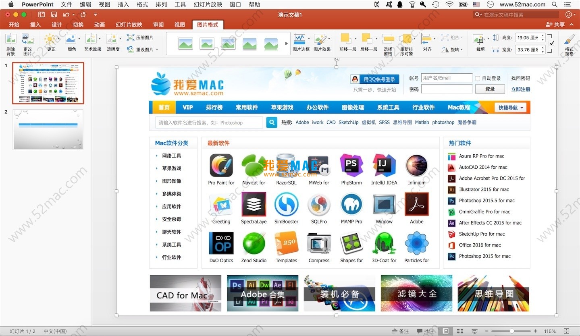The width and height of the screenshot is (580, 336).
Task: Open the 格式窗格 format pane
Action: 569,39
